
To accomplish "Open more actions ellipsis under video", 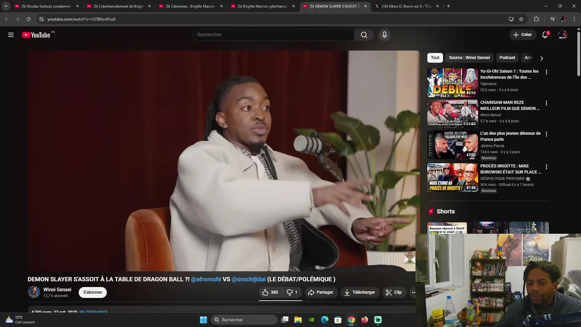I will click(x=414, y=292).
